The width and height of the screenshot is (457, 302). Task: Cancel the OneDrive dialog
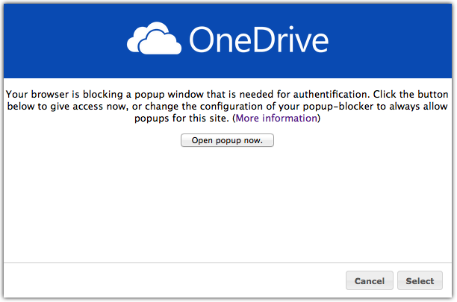tap(370, 281)
